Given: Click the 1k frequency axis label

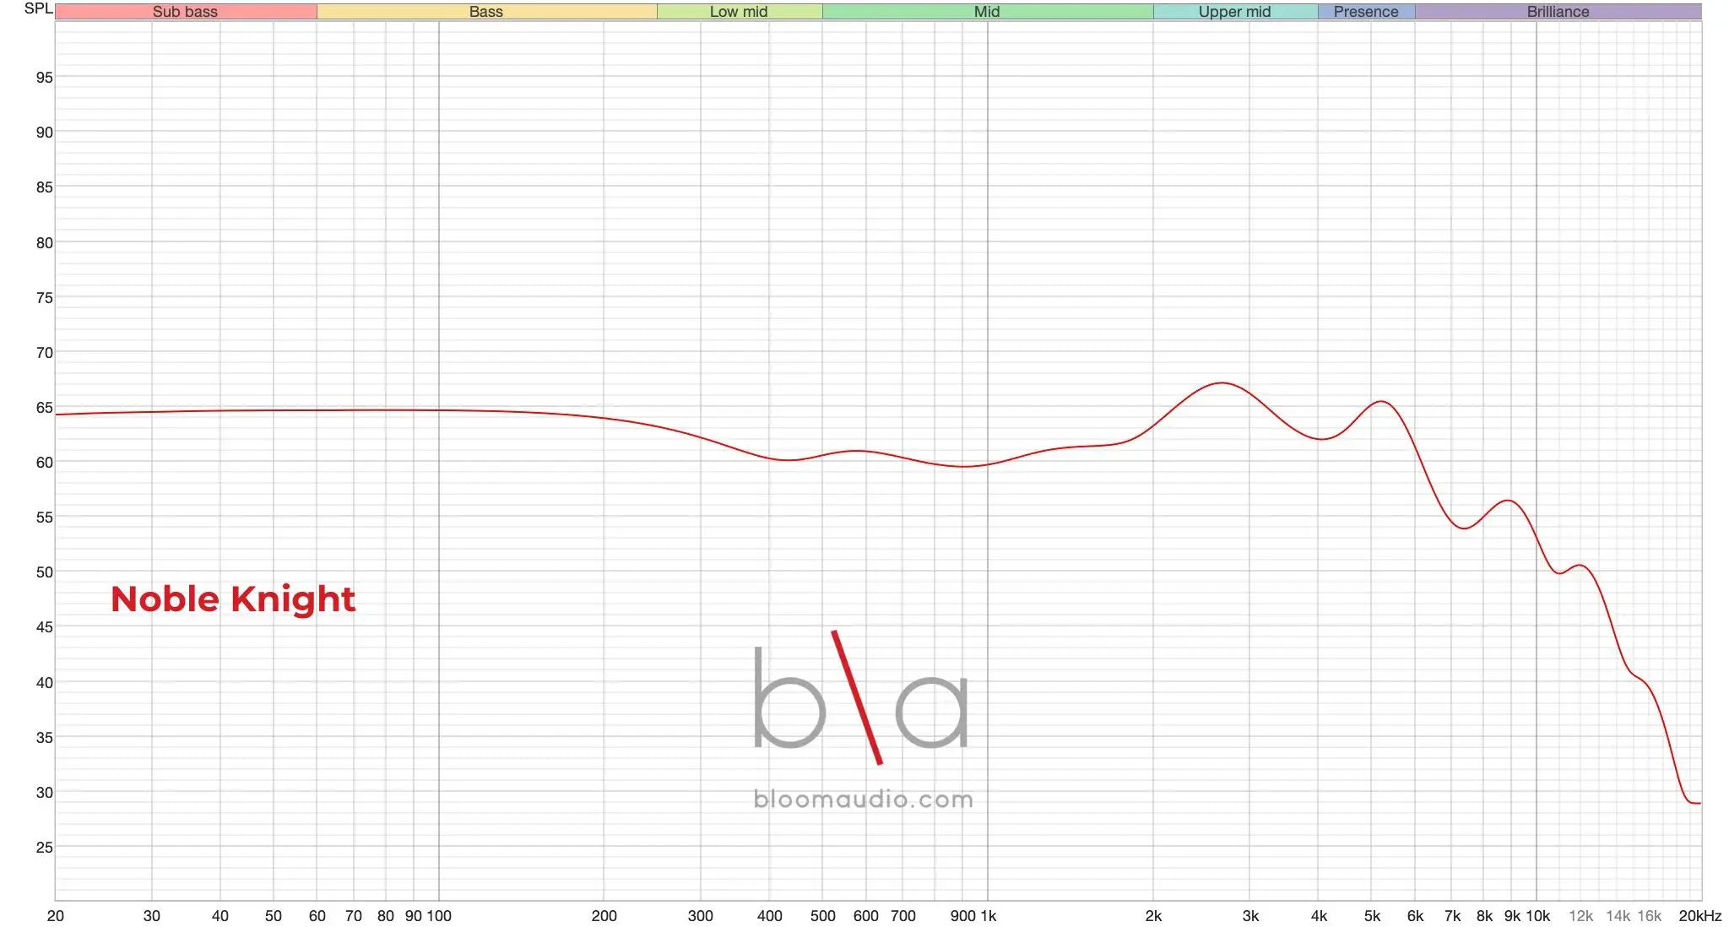Looking at the screenshot, I should click(x=987, y=916).
